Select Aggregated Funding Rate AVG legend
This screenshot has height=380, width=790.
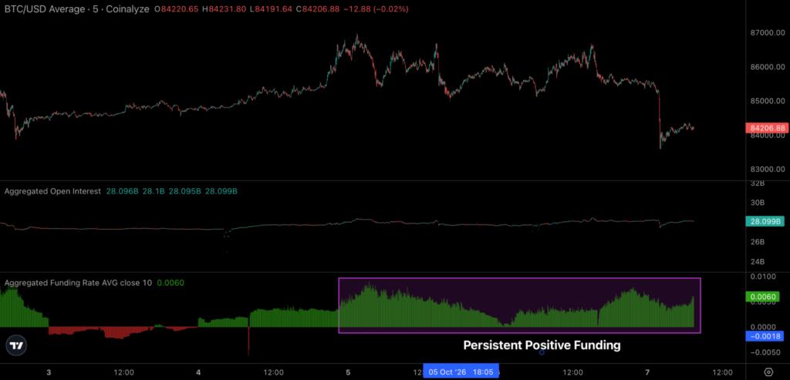[x=78, y=283]
